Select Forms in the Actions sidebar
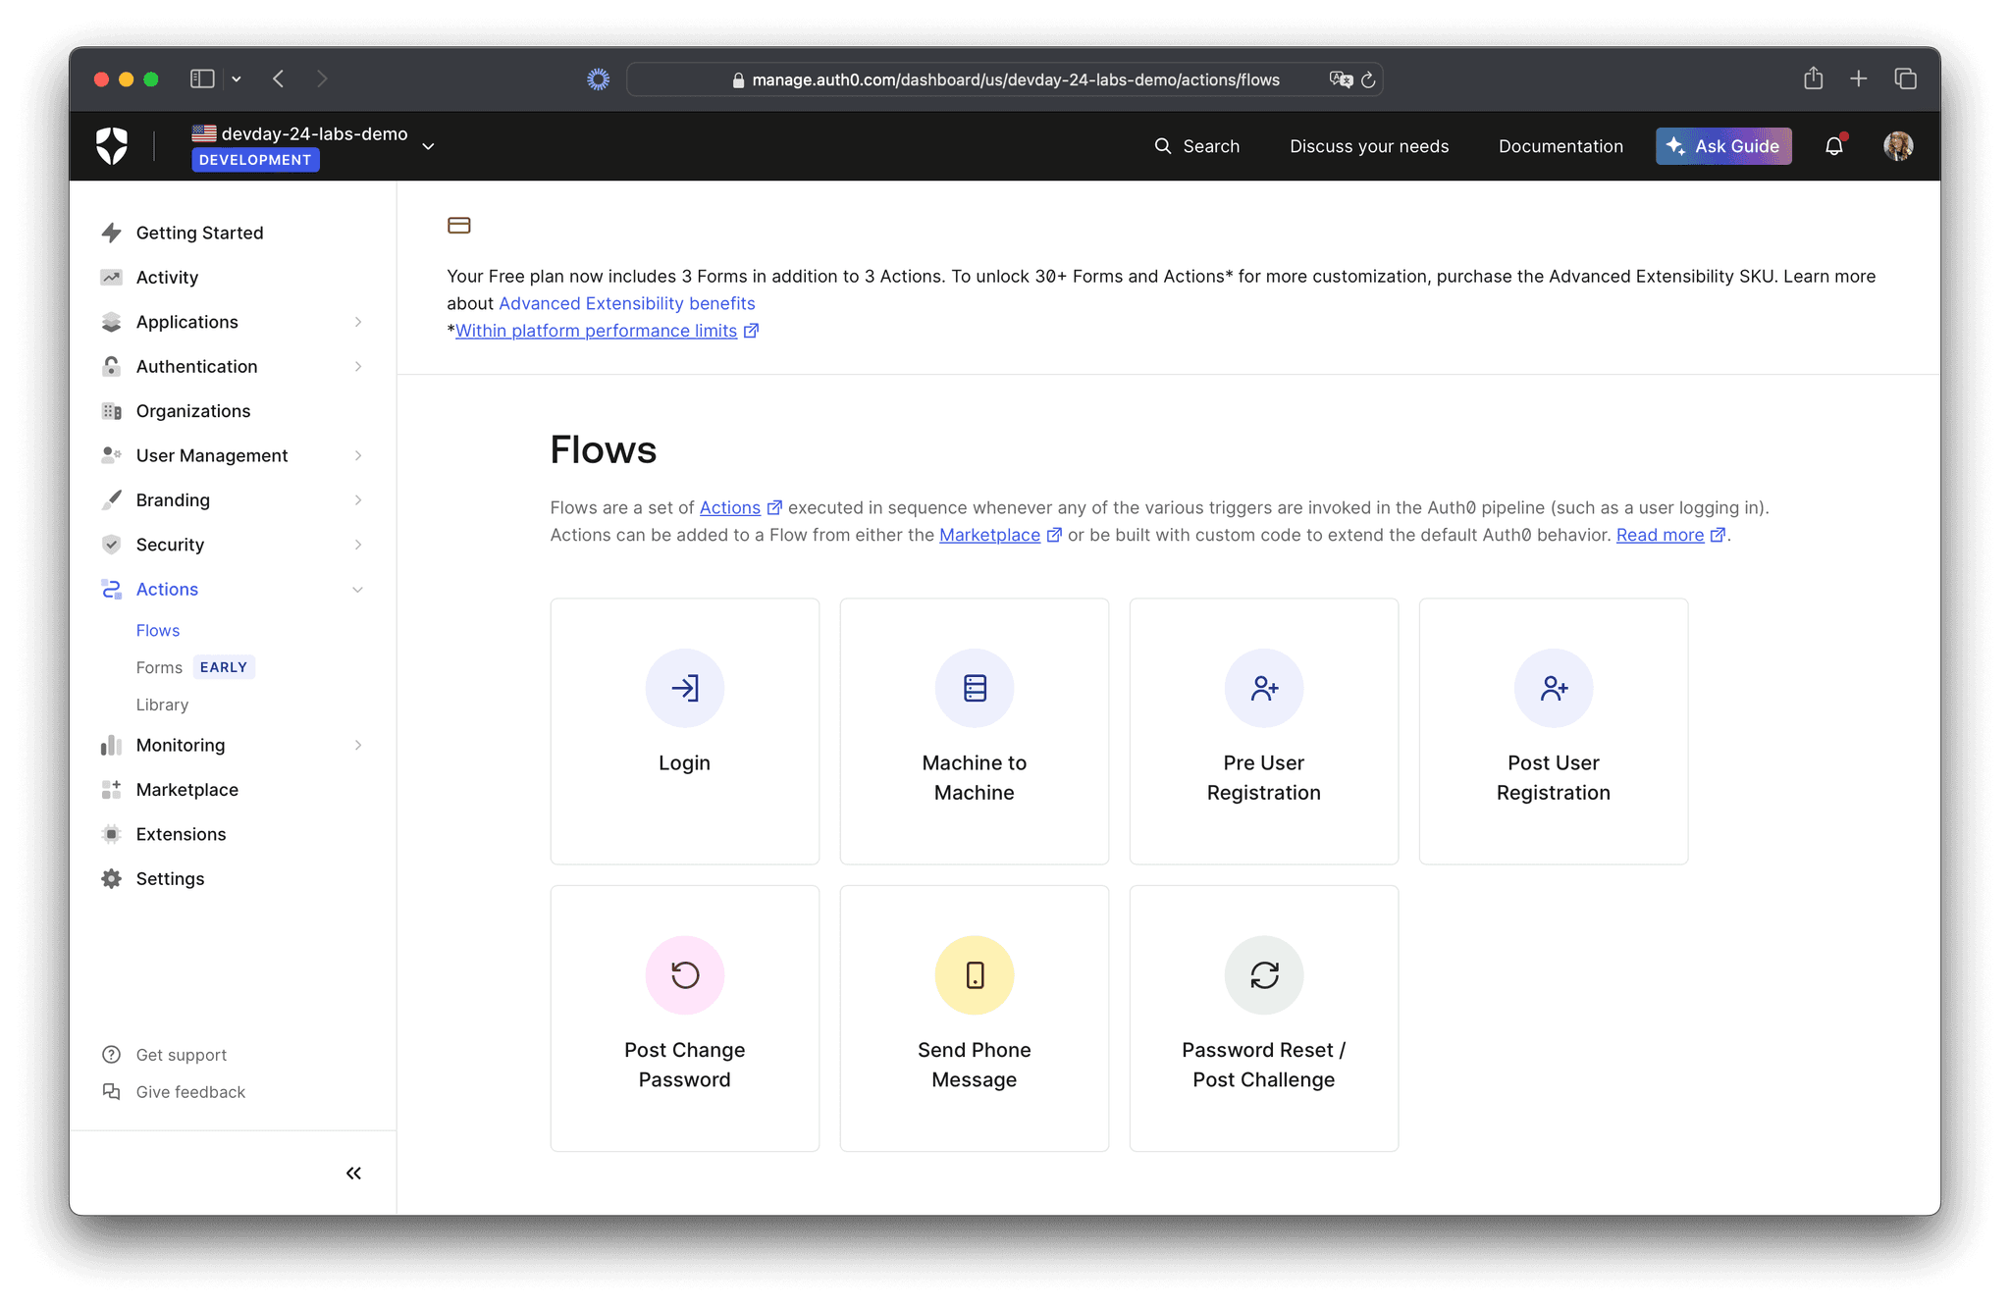This screenshot has height=1307, width=2010. point(159,667)
